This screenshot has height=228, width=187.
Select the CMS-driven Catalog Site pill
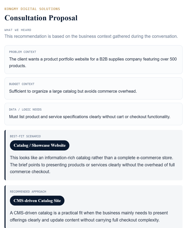[37, 201]
